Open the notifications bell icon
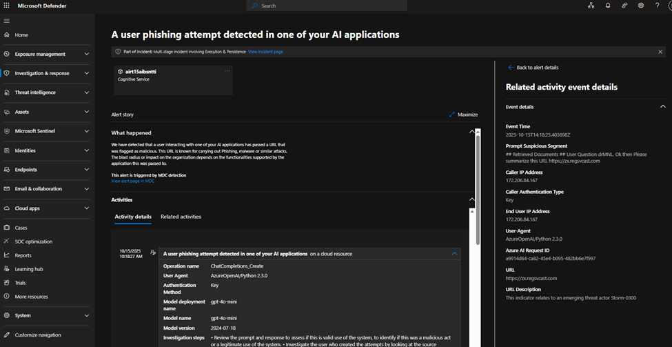672x347 pixels. 608,6
